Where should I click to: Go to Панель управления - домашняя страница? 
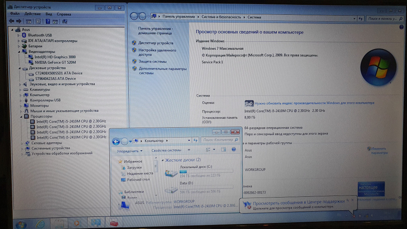pos(155,31)
